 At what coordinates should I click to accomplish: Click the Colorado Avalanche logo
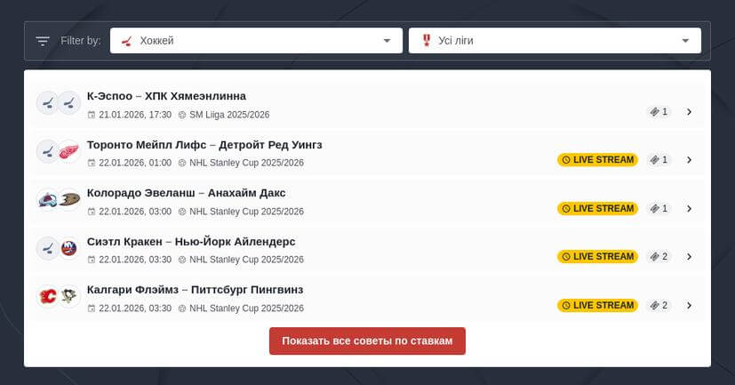tap(47, 200)
